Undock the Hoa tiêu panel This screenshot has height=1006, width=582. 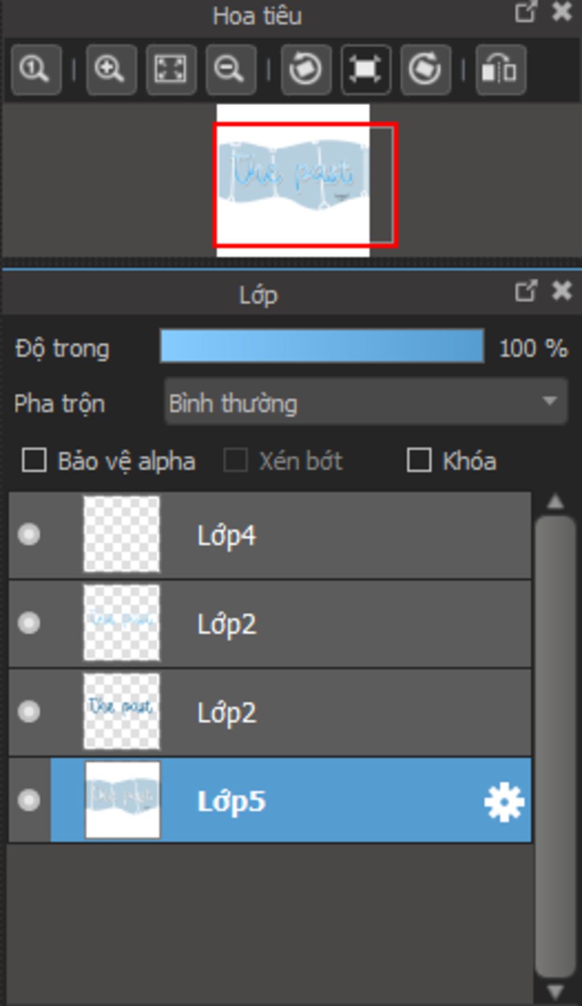click(x=525, y=13)
